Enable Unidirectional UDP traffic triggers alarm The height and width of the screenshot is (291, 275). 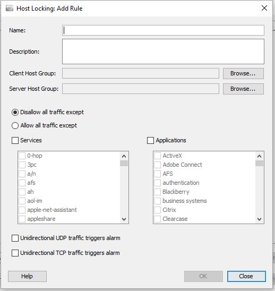15,238
